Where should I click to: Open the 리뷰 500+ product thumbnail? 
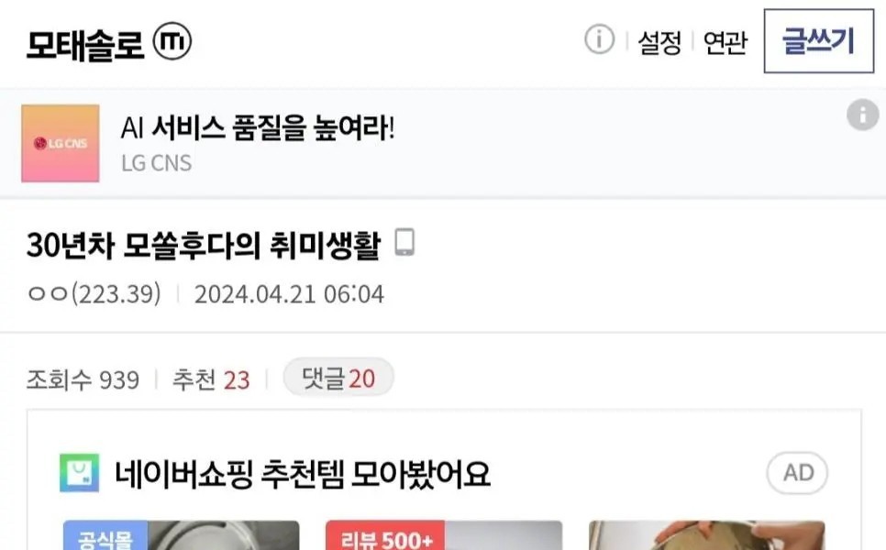[444, 535]
